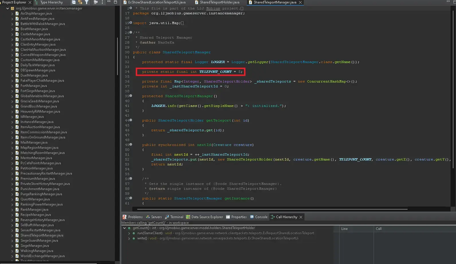Click the Line column header

[356, 229]
